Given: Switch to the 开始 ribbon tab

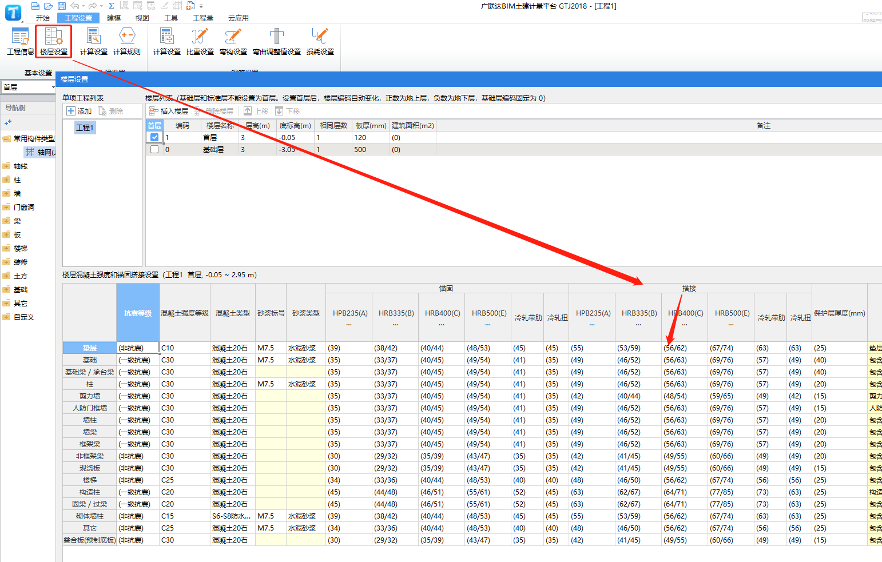Looking at the screenshot, I should click(43, 18).
